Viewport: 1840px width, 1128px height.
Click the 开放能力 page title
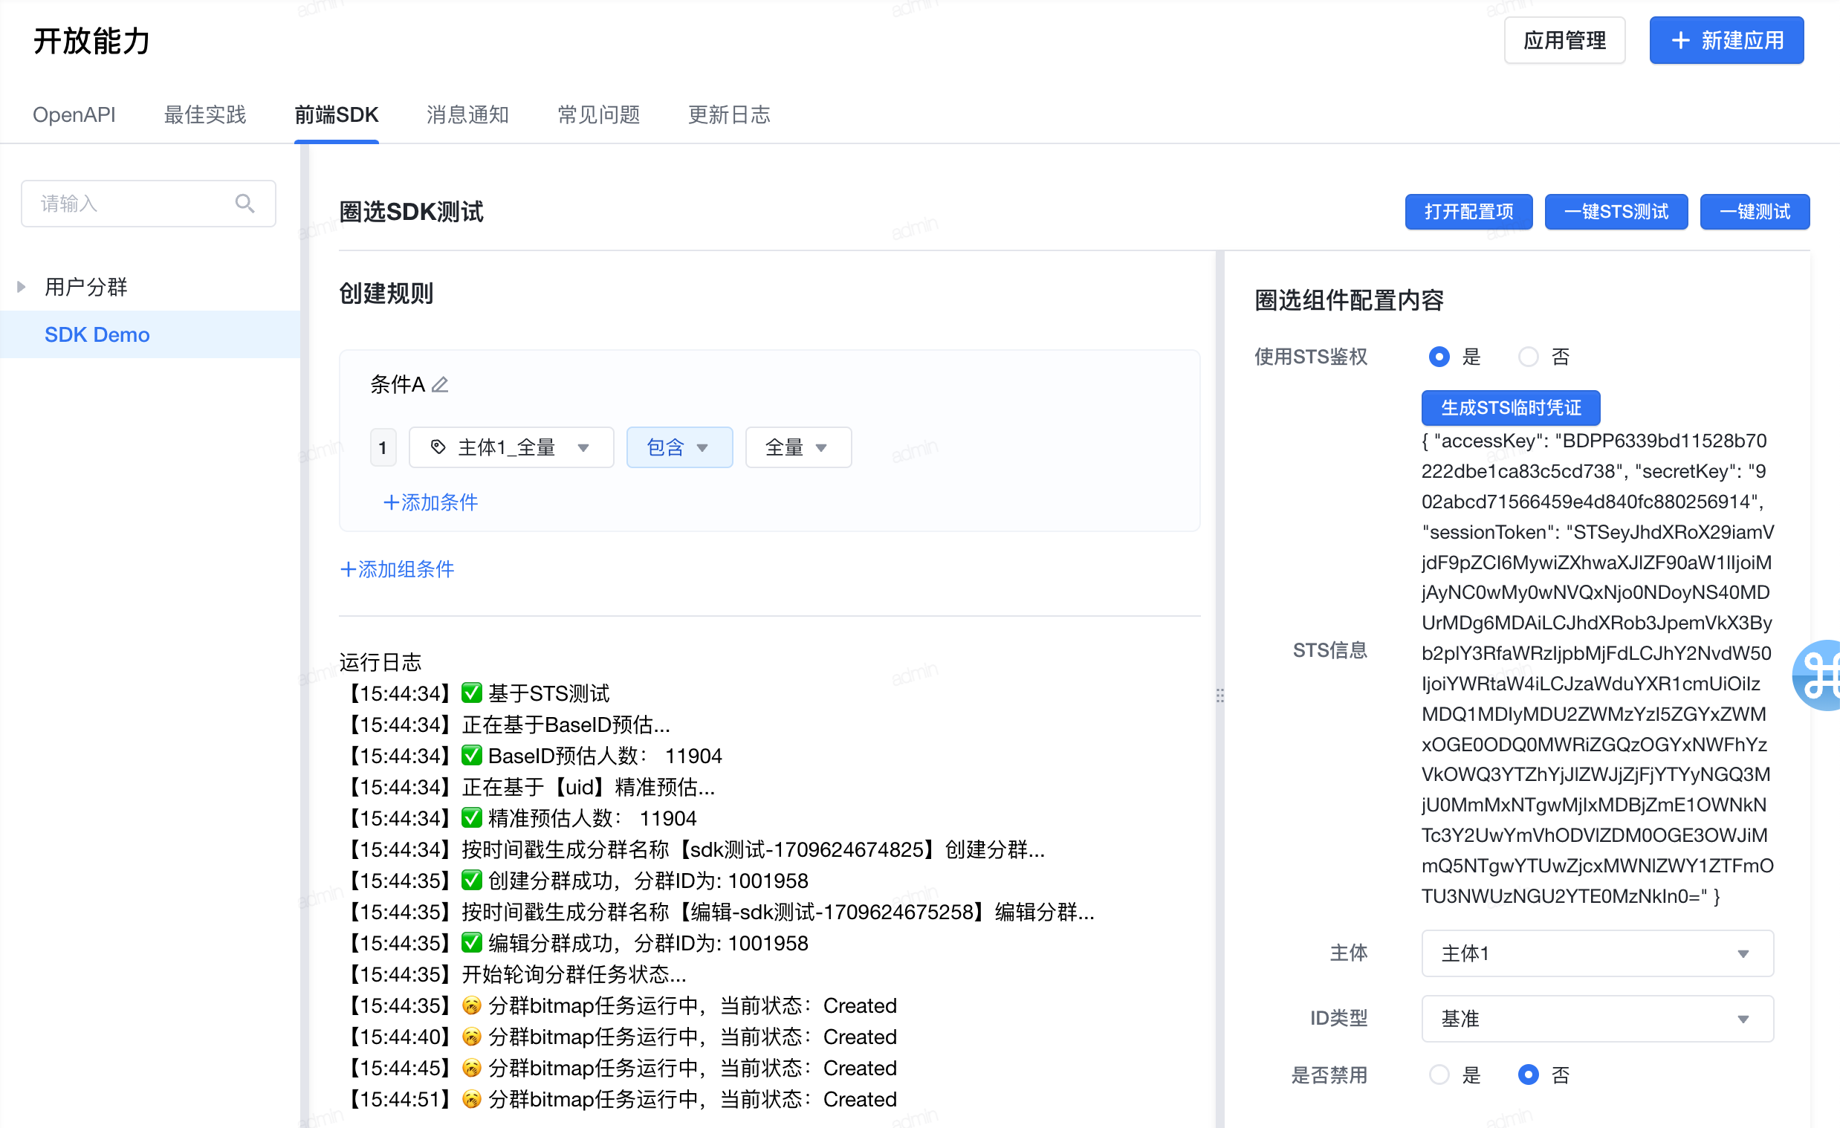pos(92,40)
